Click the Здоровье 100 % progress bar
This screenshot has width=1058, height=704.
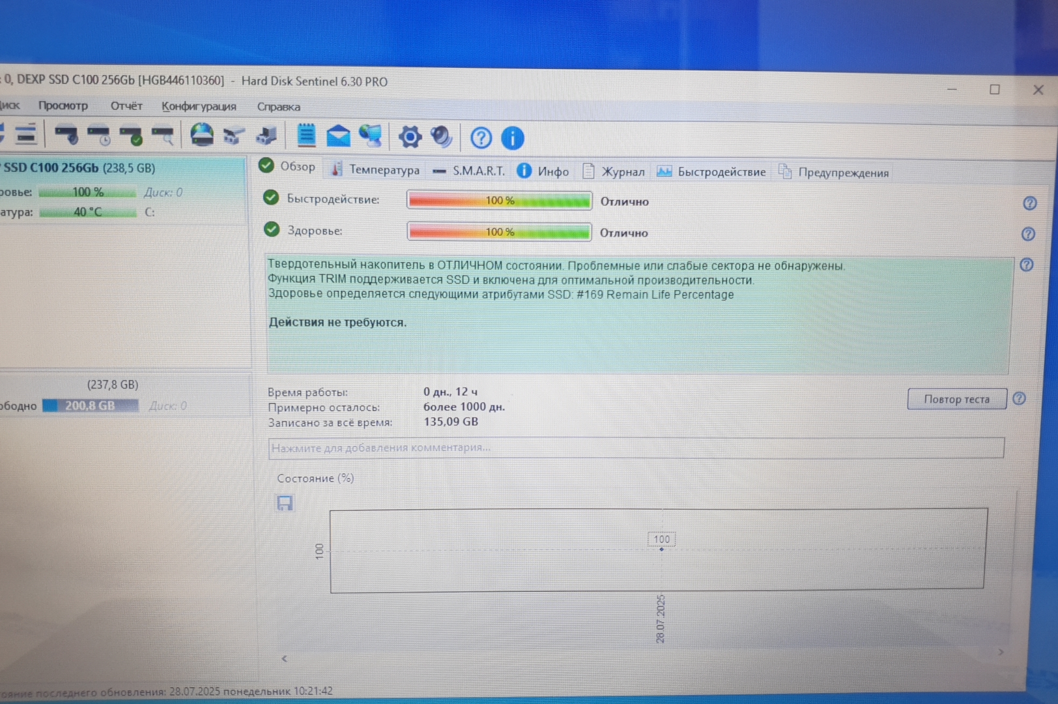click(x=500, y=231)
